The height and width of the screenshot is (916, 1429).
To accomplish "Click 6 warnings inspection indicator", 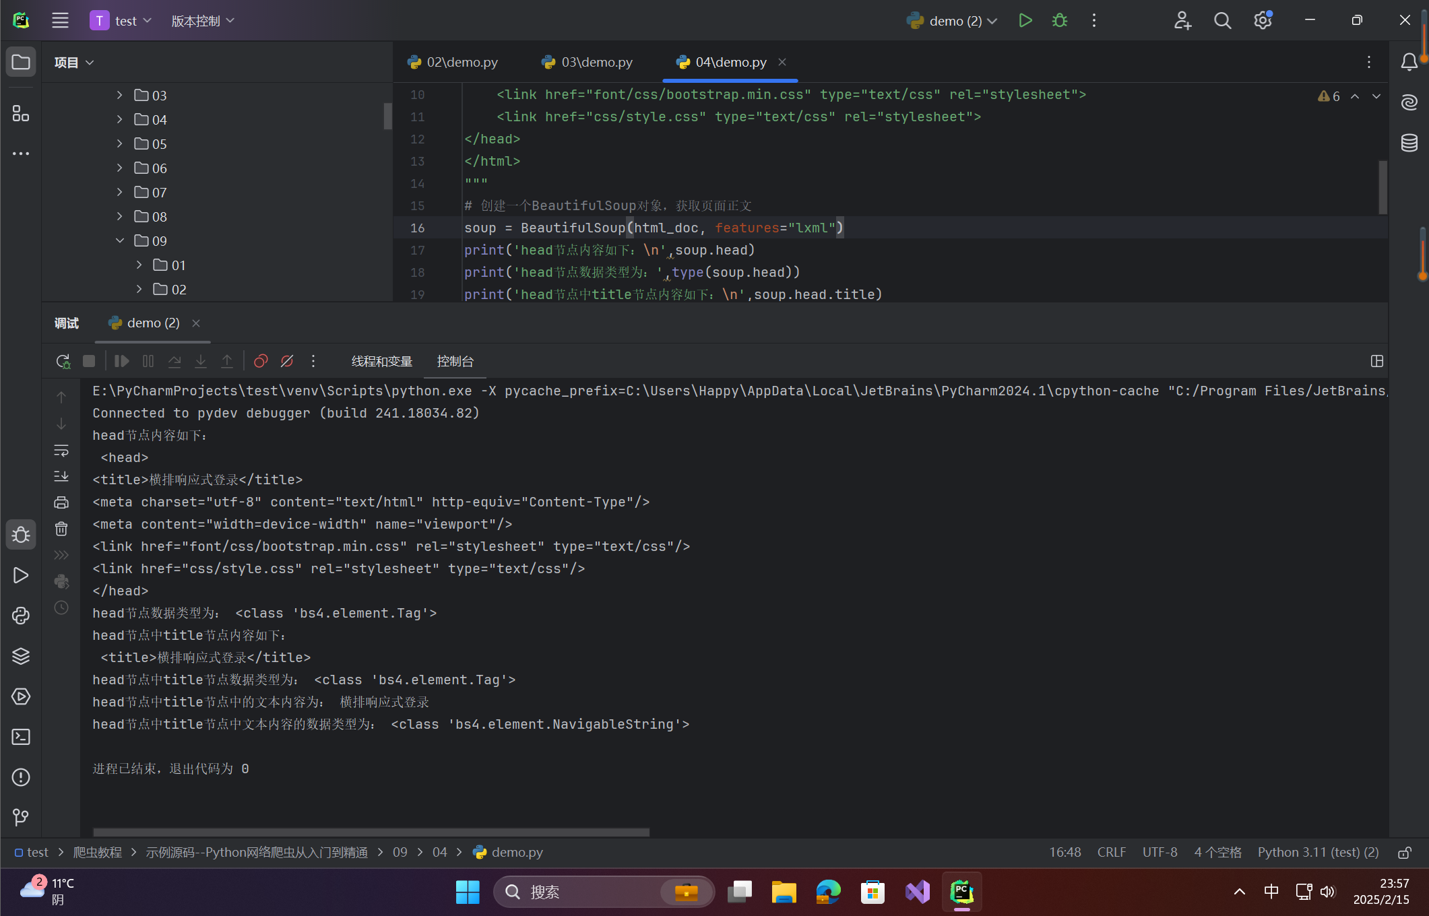I will pyautogui.click(x=1329, y=96).
